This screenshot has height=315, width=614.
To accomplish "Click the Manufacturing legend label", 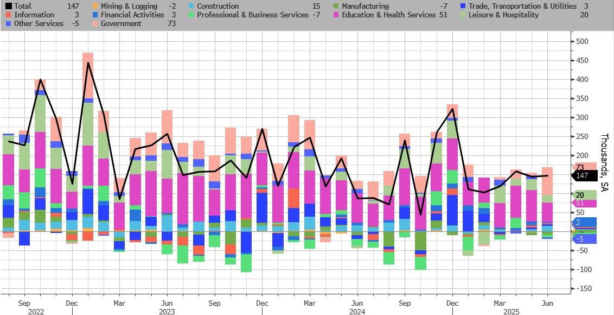I will [365, 7].
